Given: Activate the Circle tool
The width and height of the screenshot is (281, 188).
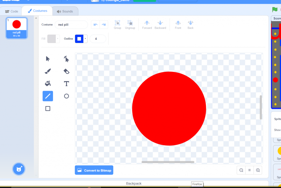Looking at the screenshot, I should click(x=66, y=96).
